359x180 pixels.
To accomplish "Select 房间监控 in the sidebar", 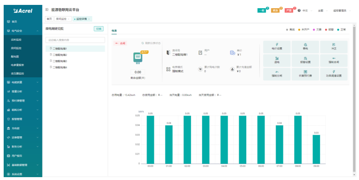I will (16, 48).
